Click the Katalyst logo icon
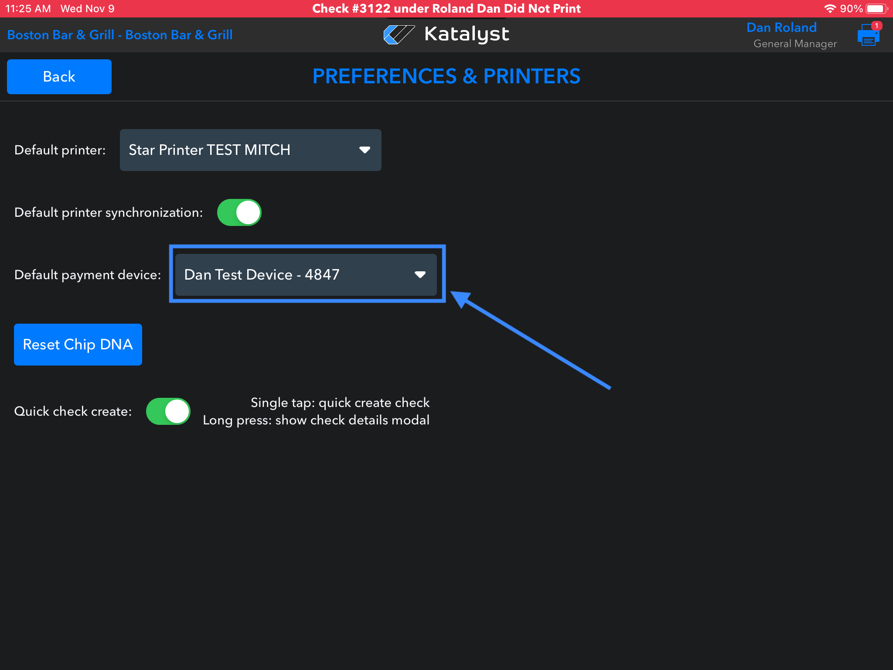This screenshot has height=670, width=893. (x=399, y=34)
